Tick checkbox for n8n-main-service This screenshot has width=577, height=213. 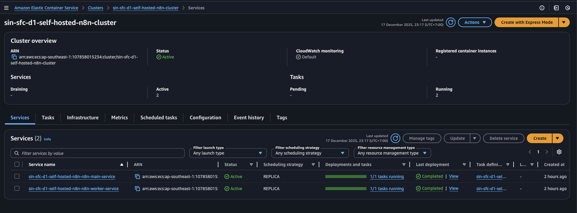17,176
